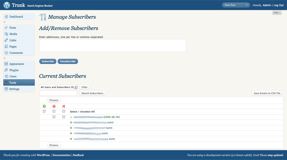Viewport: 287px width, 160px height.
Task: Click the Media icon in sidebar
Action: (6, 34)
